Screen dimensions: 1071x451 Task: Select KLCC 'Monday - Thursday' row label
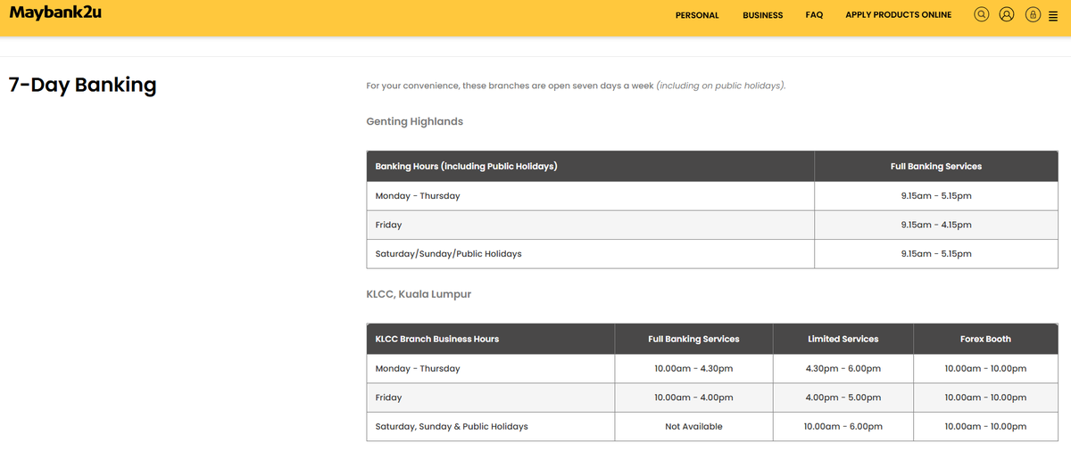[418, 369]
